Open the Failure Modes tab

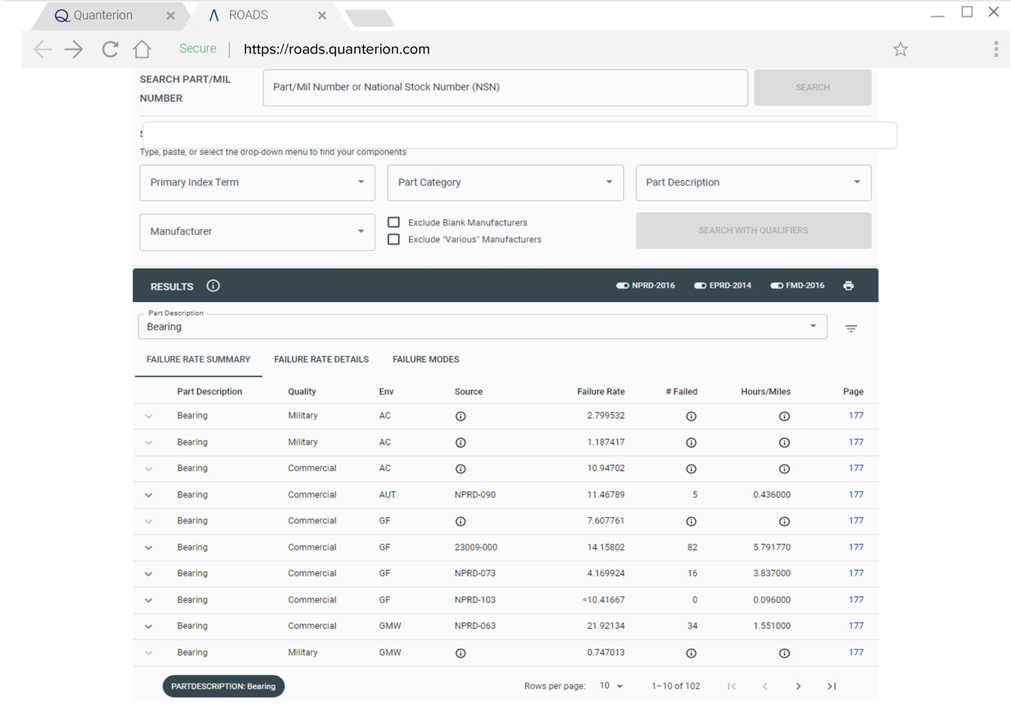425,359
